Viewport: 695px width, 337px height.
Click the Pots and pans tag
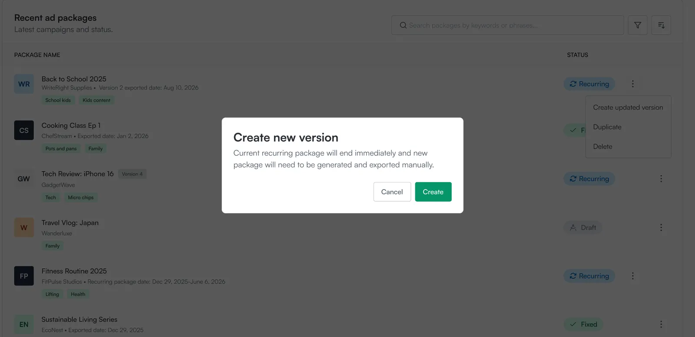coord(61,149)
